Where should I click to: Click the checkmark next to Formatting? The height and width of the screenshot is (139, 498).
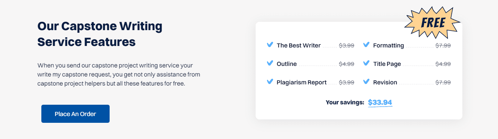click(366, 45)
